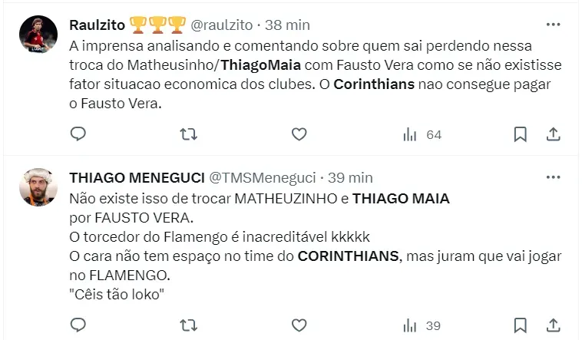
Task: Open more options for Thiago Meneguci's tweet
Action: coord(552,177)
